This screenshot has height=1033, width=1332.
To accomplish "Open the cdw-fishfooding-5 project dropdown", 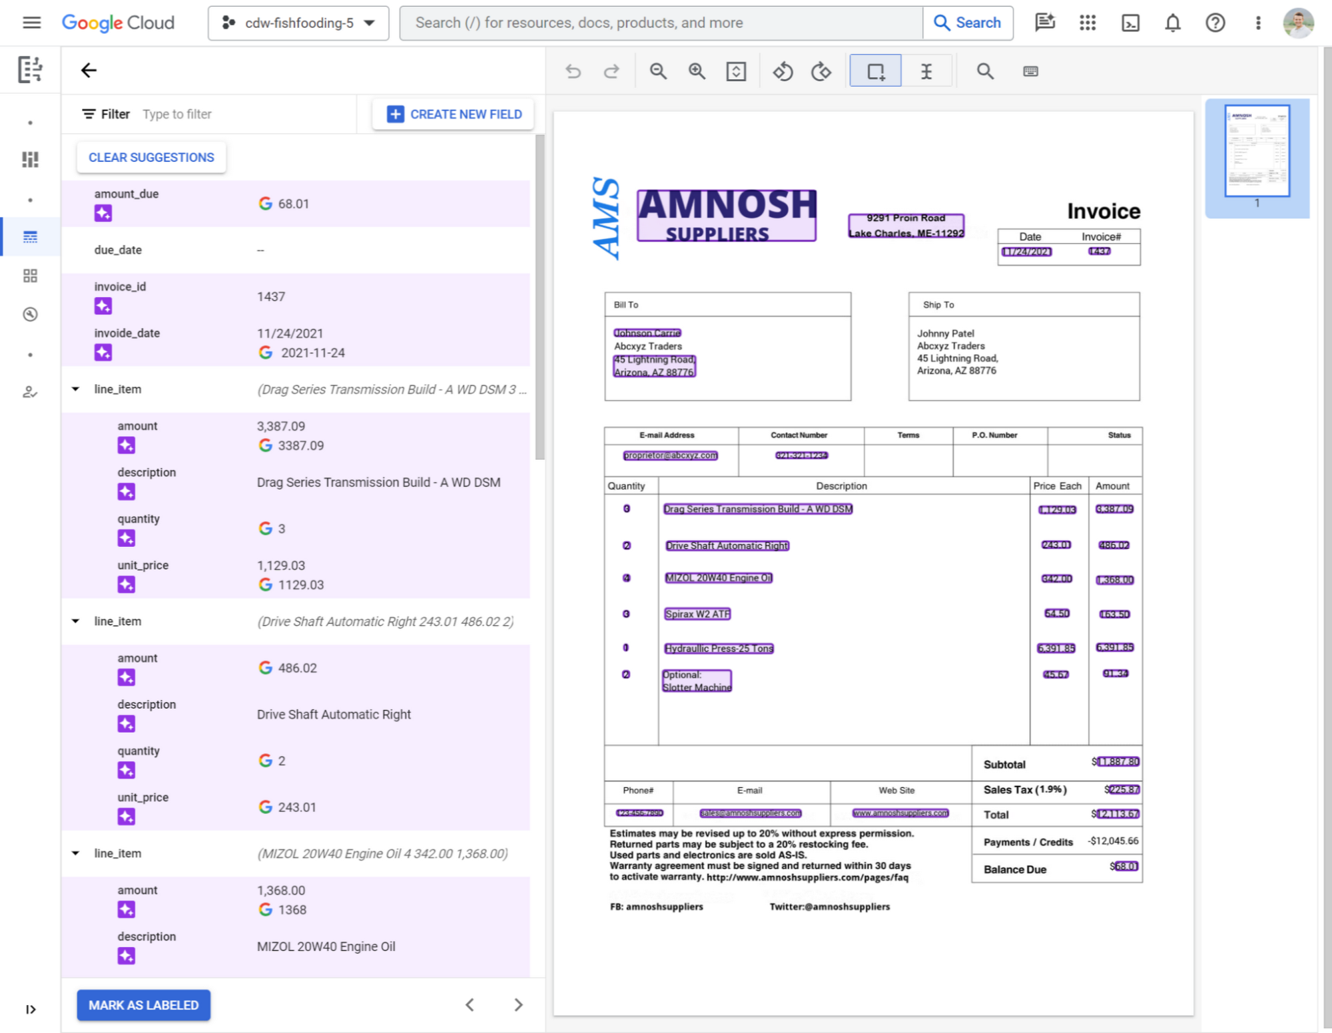I will point(298,23).
